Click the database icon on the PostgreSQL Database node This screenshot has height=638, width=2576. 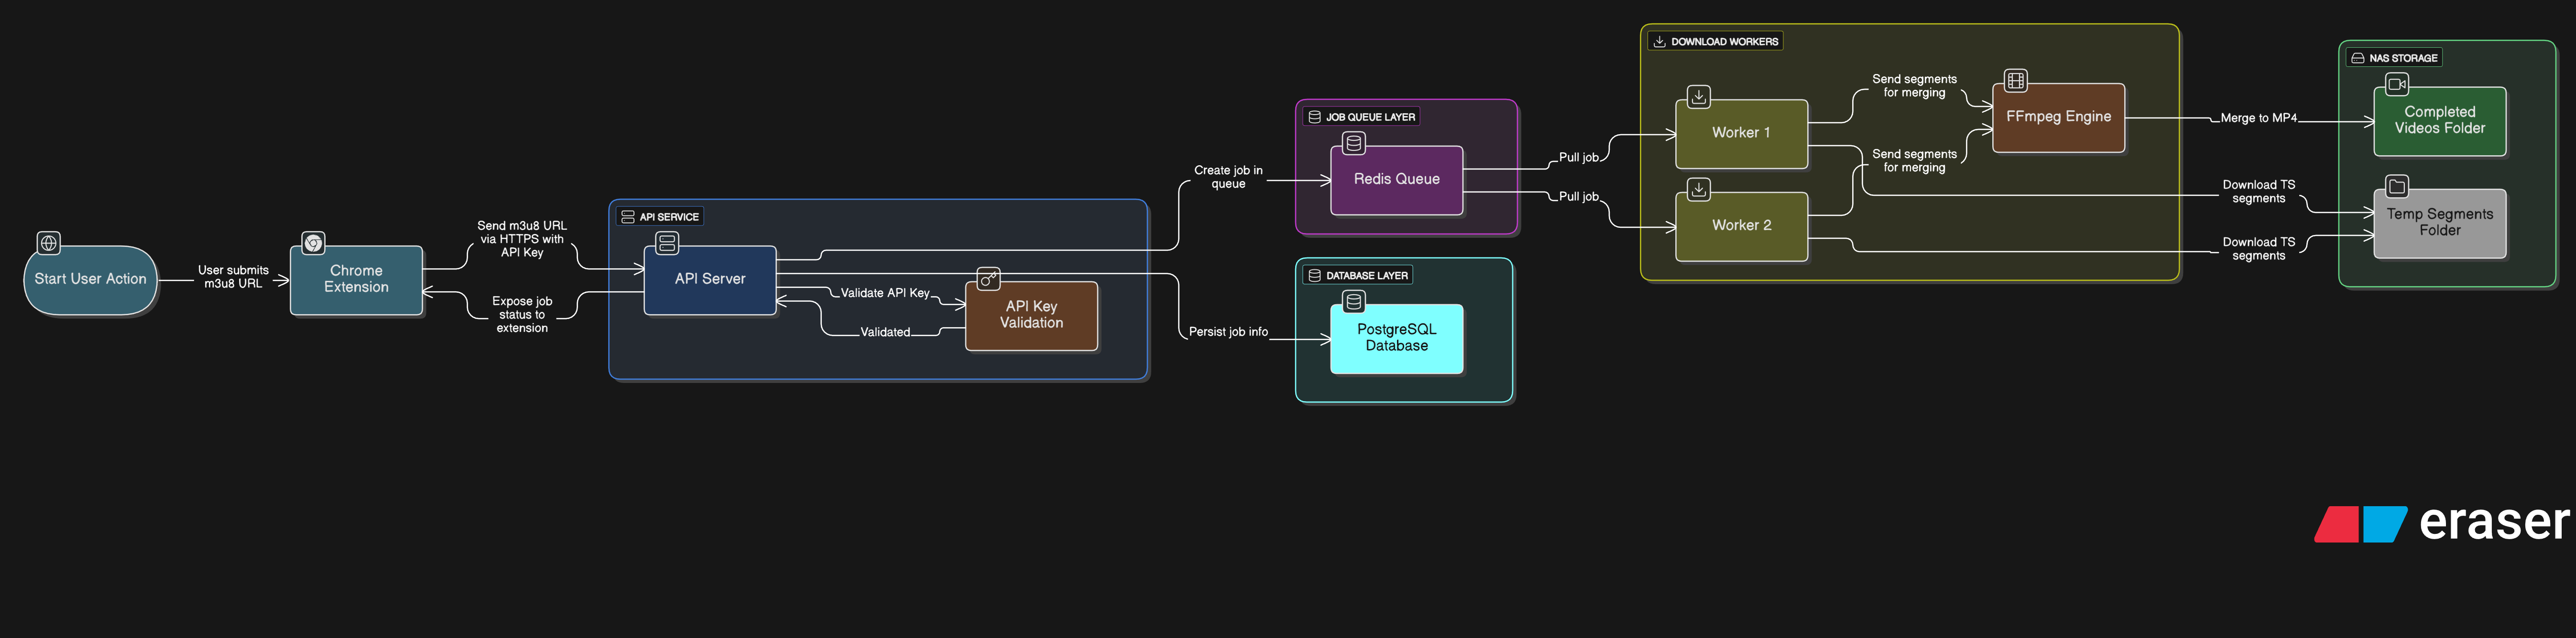tap(1354, 300)
